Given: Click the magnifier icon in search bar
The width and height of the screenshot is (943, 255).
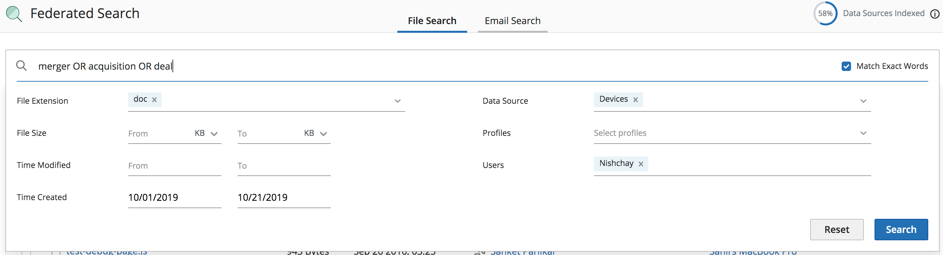Looking at the screenshot, I should click(x=21, y=66).
